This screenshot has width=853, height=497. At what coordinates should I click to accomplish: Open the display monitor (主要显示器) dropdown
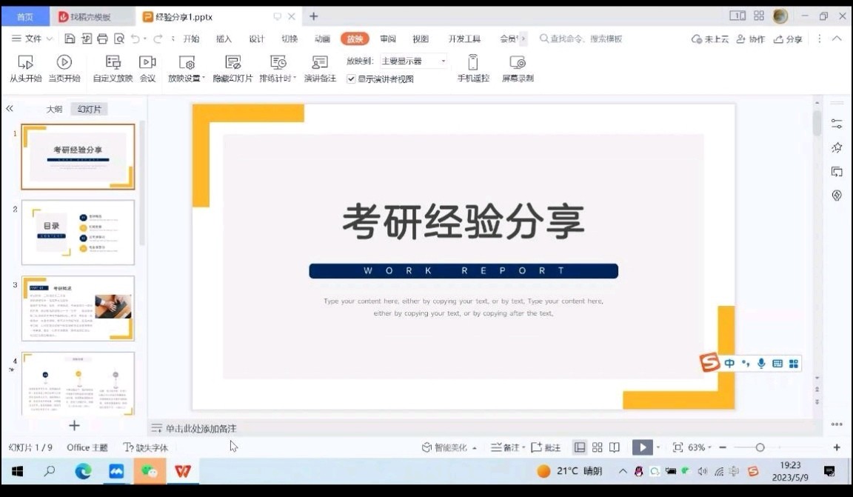414,61
